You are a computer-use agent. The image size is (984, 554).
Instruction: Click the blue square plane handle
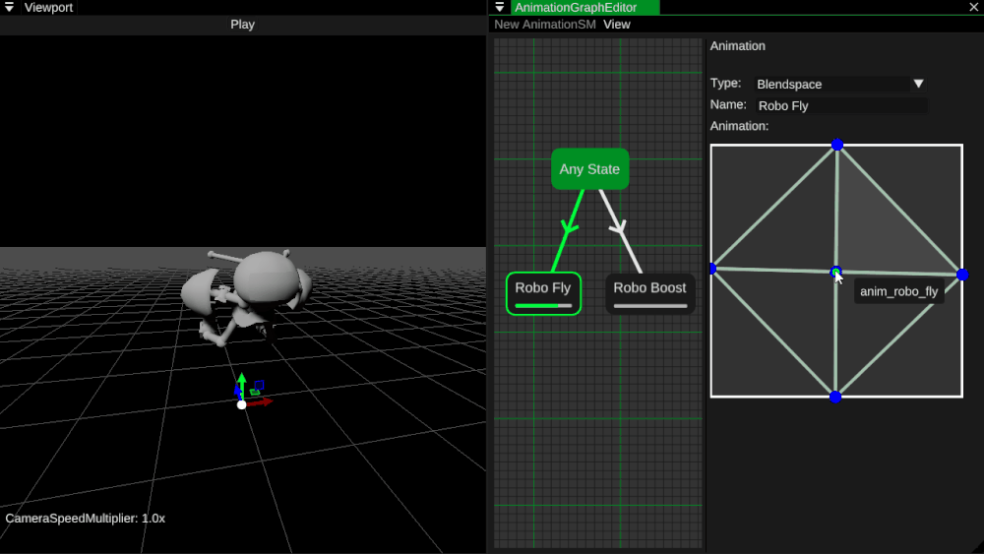pyautogui.click(x=259, y=385)
